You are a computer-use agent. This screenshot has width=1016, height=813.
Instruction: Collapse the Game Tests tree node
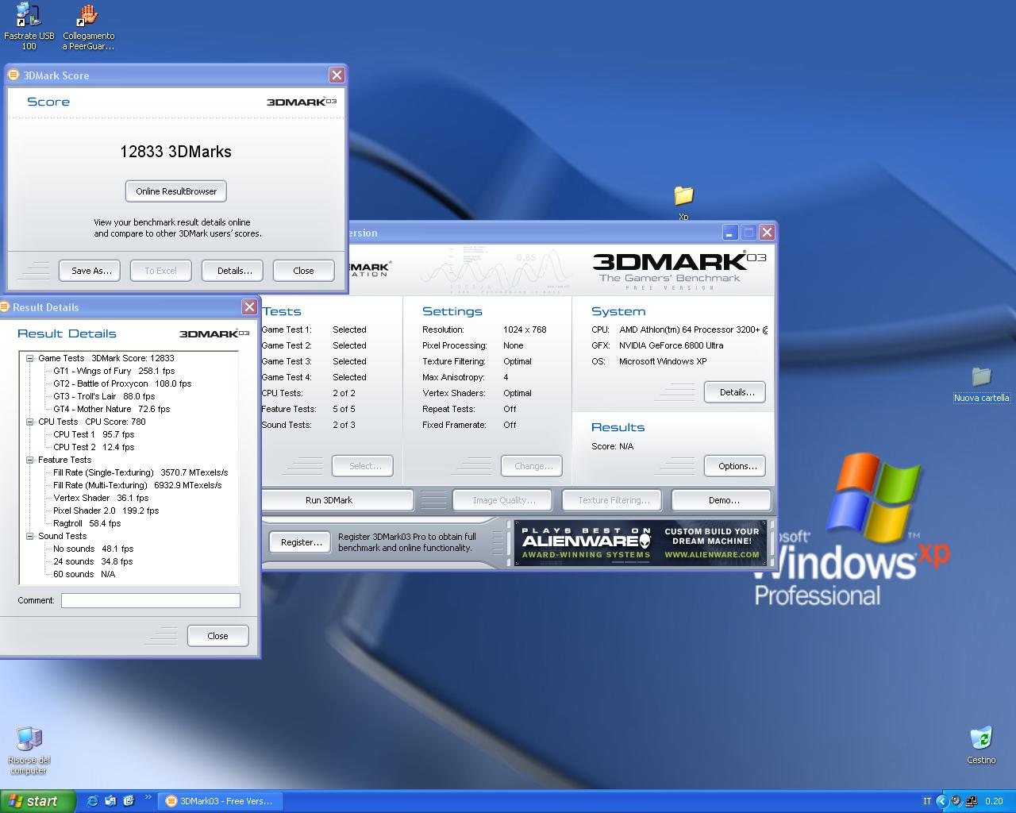[x=29, y=358]
